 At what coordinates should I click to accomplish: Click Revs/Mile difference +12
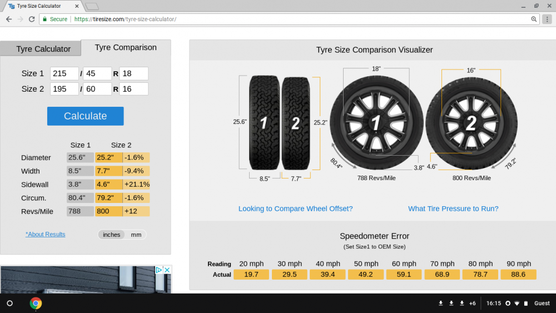[x=136, y=211]
